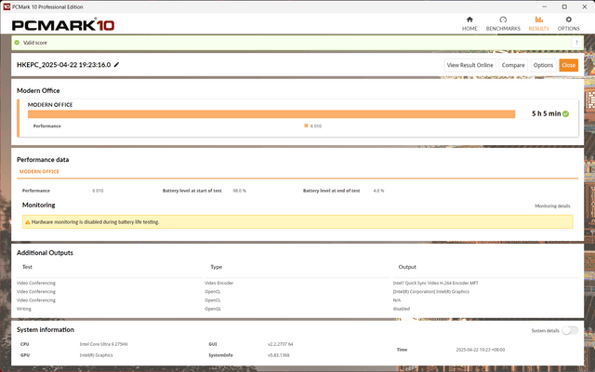Click the result name HKEPC_2025-04-22 19:23:16.0

click(x=64, y=65)
